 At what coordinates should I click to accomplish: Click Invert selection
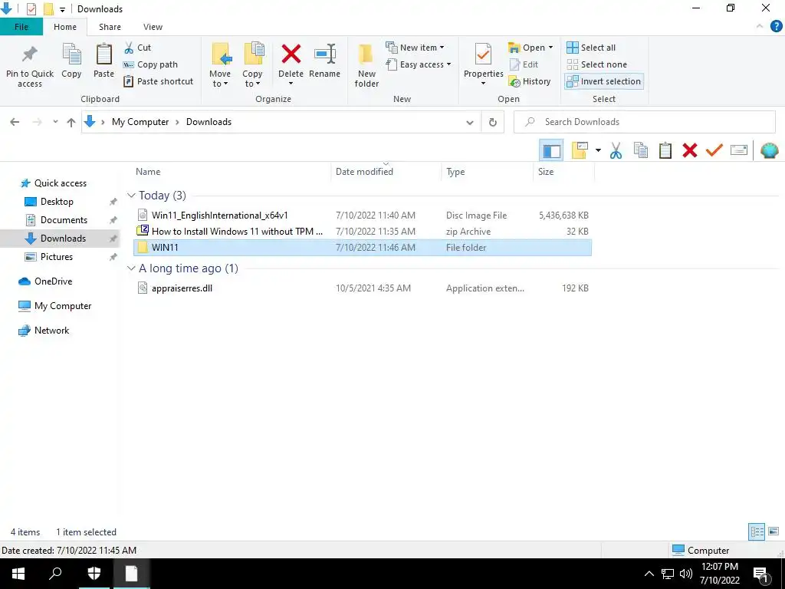[604, 81]
